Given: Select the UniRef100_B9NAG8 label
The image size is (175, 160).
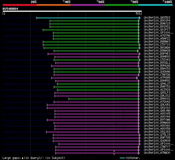Looking at the screenshot, I should pyautogui.click(x=157, y=51).
